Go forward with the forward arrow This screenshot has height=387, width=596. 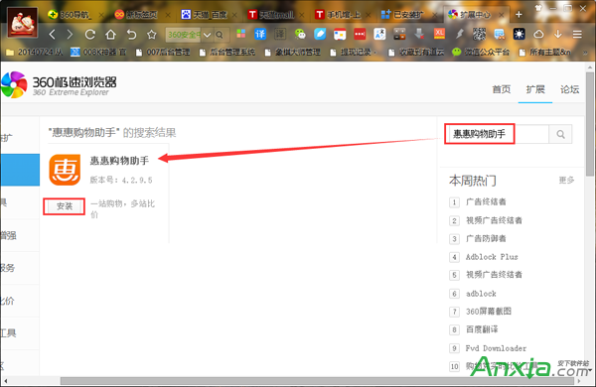point(70,35)
